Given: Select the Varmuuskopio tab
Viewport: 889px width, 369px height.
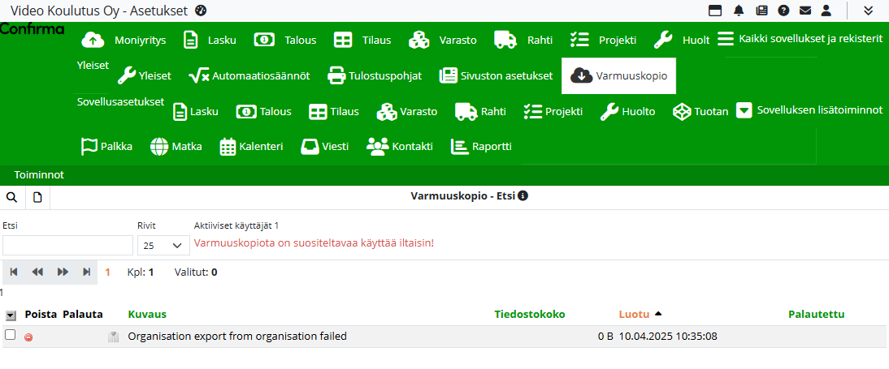Looking at the screenshot, I should 619,76.
